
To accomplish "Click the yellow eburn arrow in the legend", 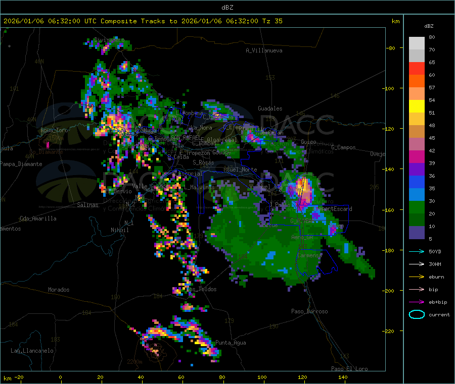I will point(417,277).
